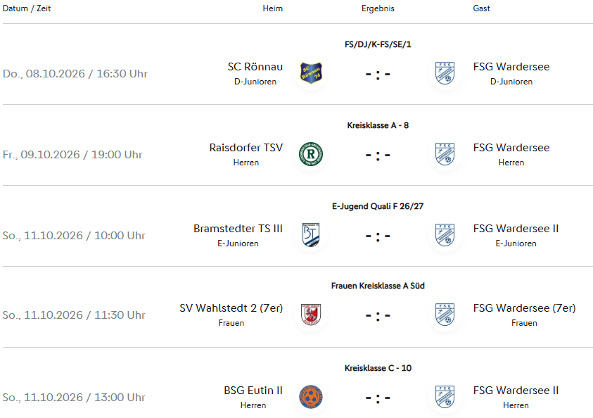
Task: Open the SC Rönnau team link
Action: pos(255,67)
